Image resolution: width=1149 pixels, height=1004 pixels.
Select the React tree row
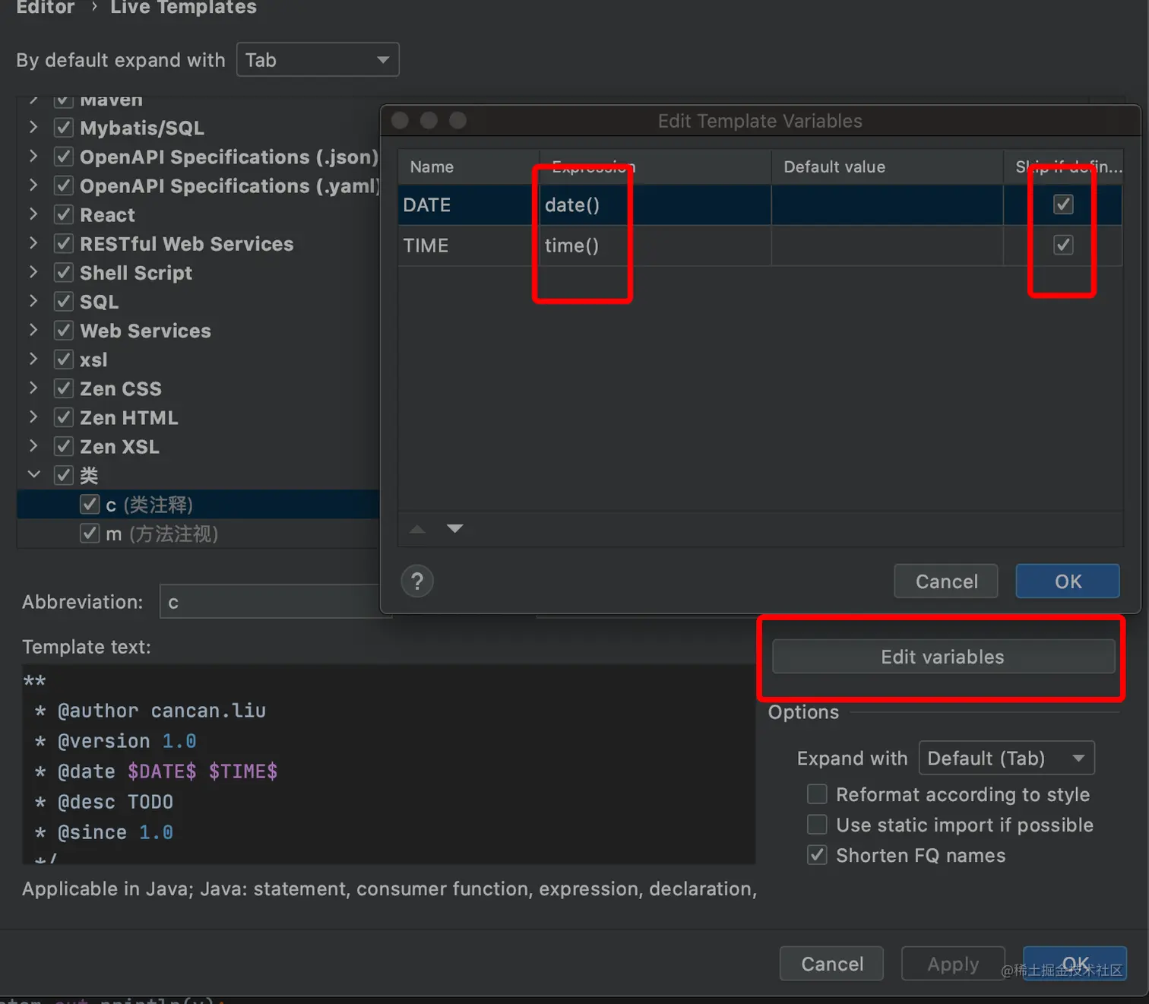coord(198,215)
